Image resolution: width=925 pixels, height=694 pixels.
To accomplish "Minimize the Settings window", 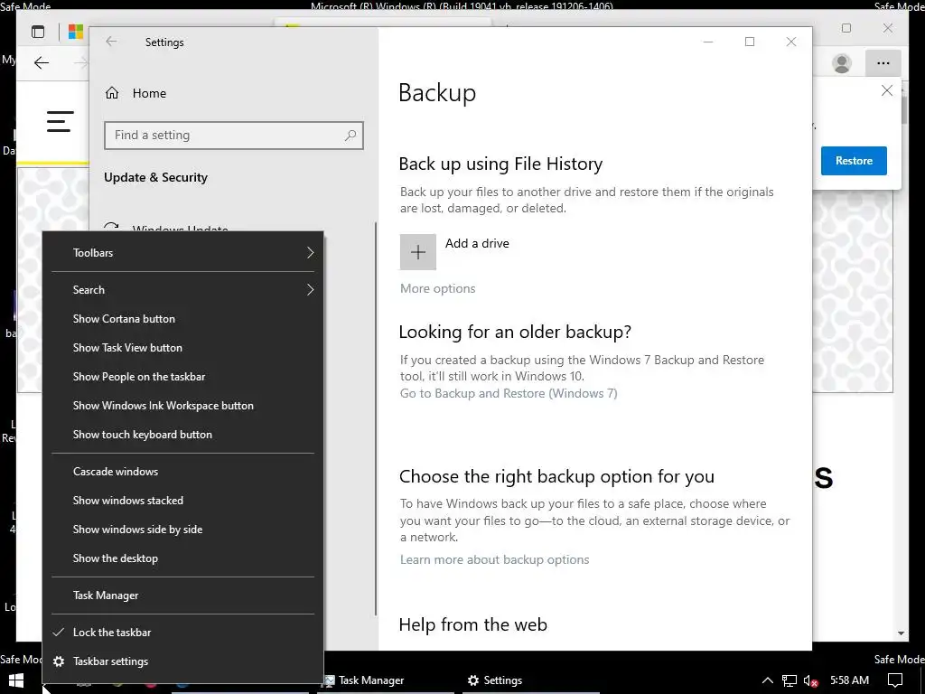I will pyautogui.click(x=708, y=42).
